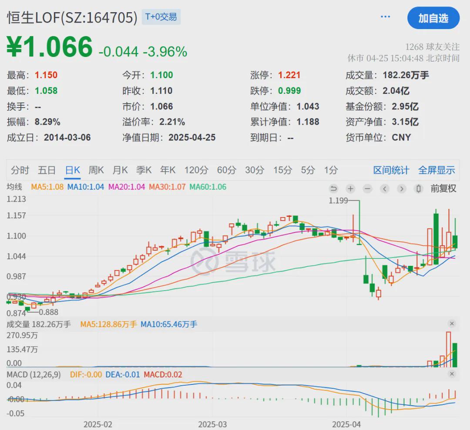
Task: Click the 2025-04 date axis label
Action: coord(346,425)
